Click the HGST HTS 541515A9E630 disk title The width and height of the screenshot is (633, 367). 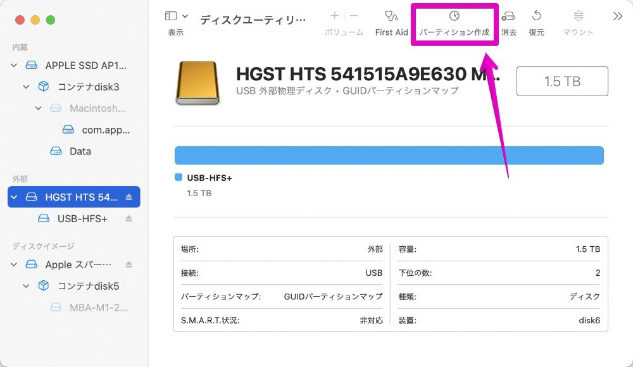tap(368, 74)
